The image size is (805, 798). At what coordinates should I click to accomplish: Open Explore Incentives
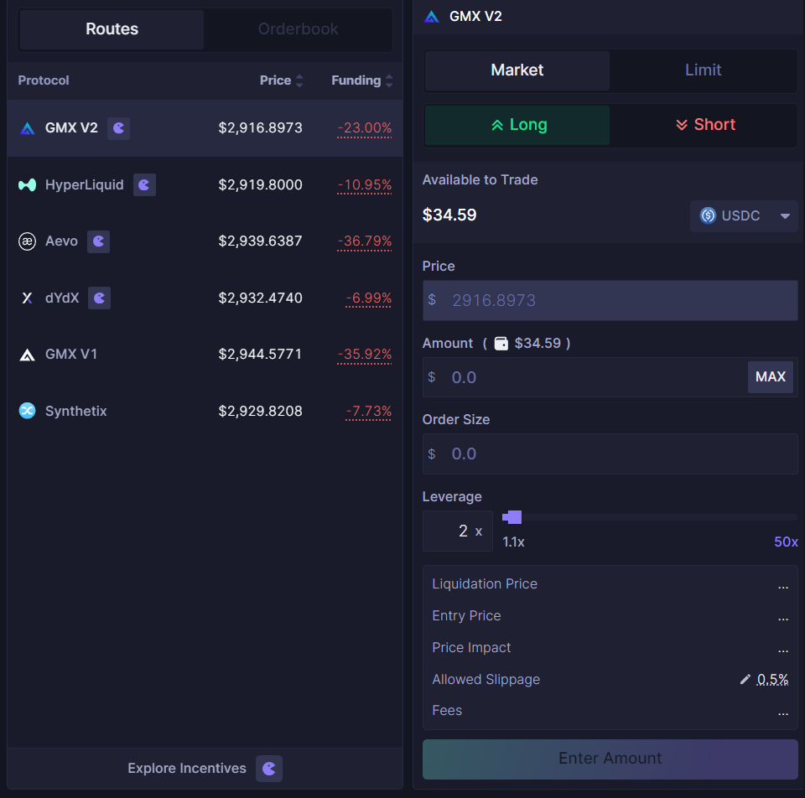coord(186,768)
